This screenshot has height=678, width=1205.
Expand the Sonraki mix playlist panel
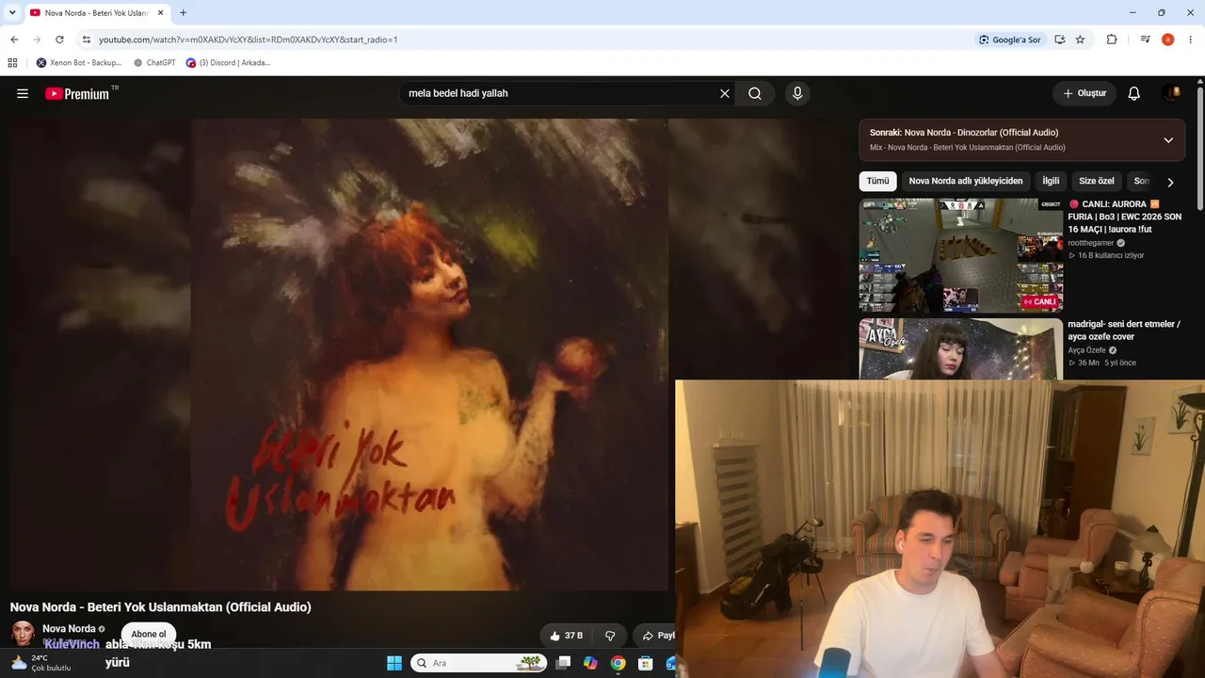click(x=1168, y=140)
